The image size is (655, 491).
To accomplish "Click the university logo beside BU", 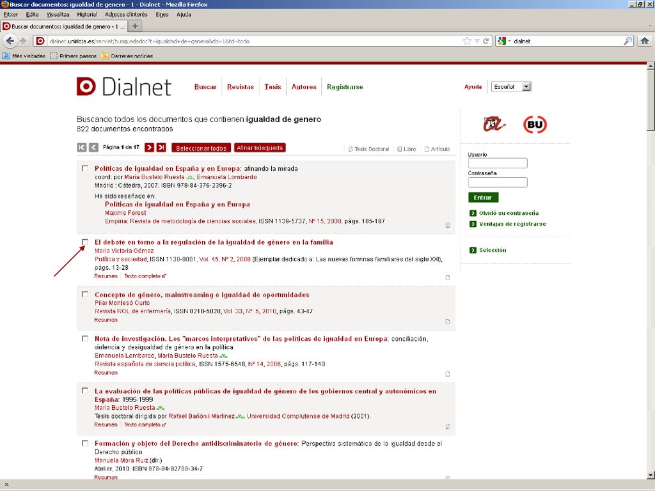I will coord(494,124).
